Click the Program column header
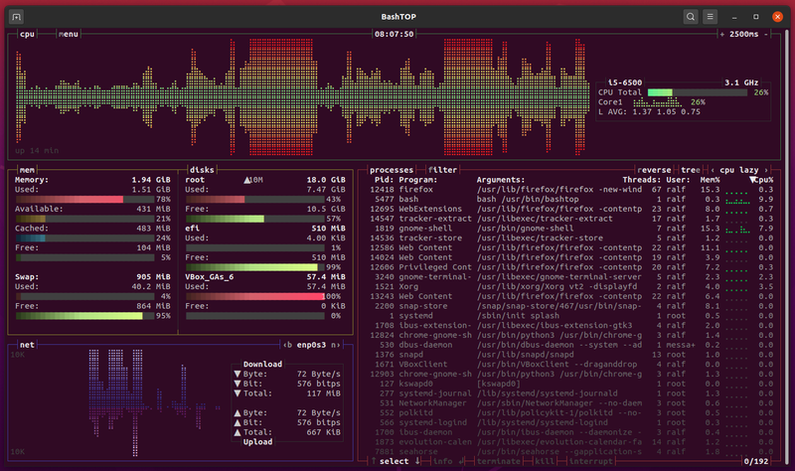The height and width of the screenshot is (471, 795). click(417, 180)
